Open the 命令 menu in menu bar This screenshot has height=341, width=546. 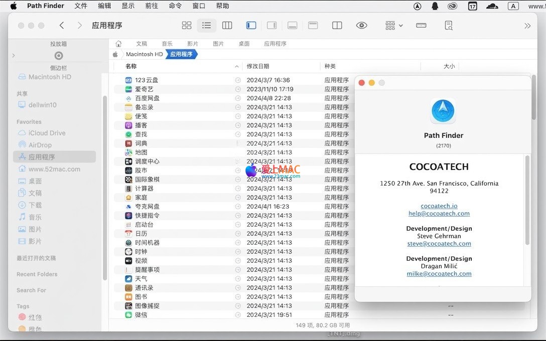point(175,6)
